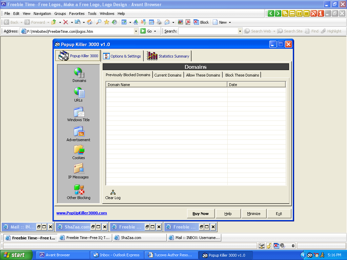Click the History icon in browser toolbar
347x260 pixels.
[x=115, y=22]
